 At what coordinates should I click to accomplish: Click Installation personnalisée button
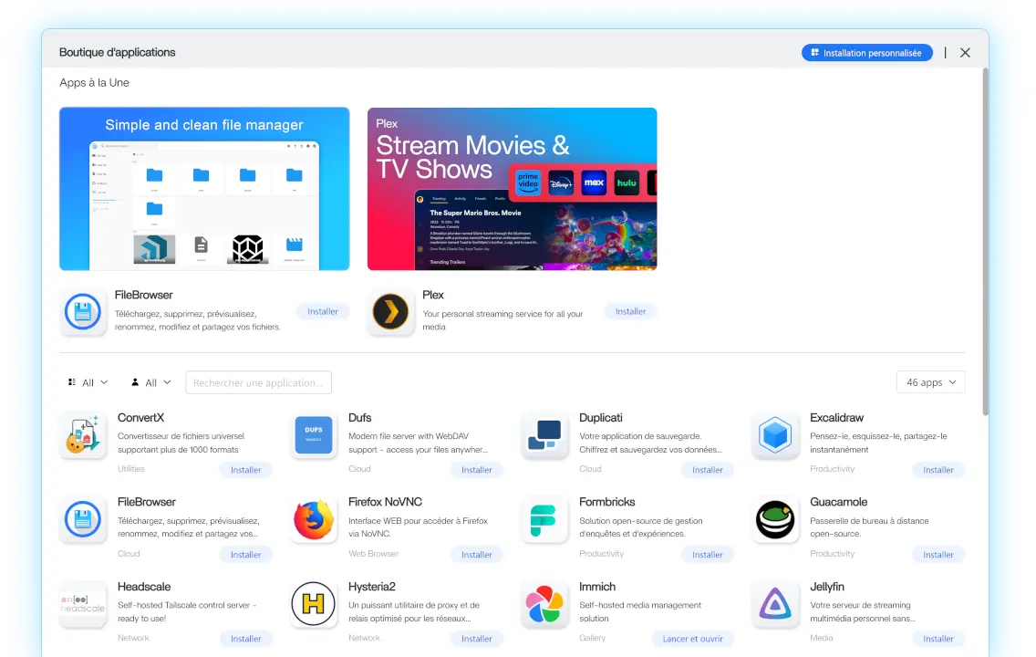866,53
